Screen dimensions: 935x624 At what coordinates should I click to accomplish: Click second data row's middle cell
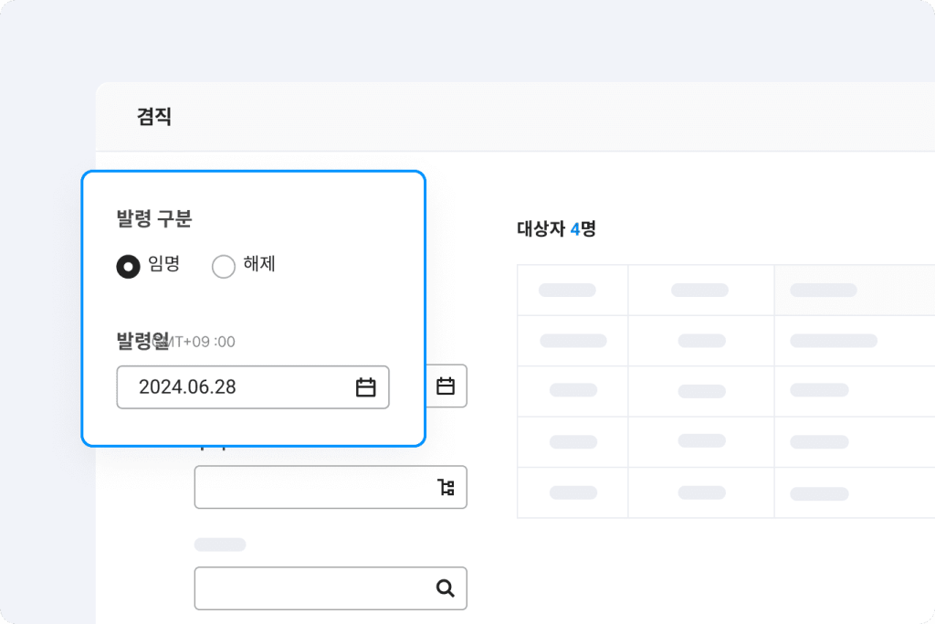point(700,391)
